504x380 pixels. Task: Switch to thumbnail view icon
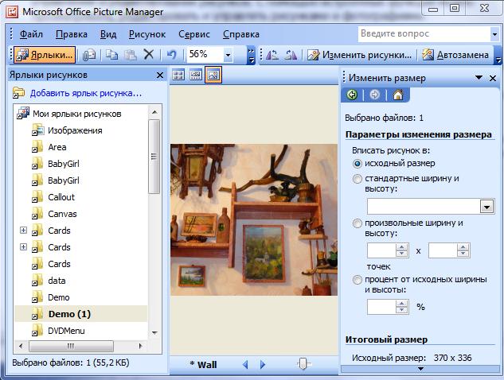[x=178, y=75]
